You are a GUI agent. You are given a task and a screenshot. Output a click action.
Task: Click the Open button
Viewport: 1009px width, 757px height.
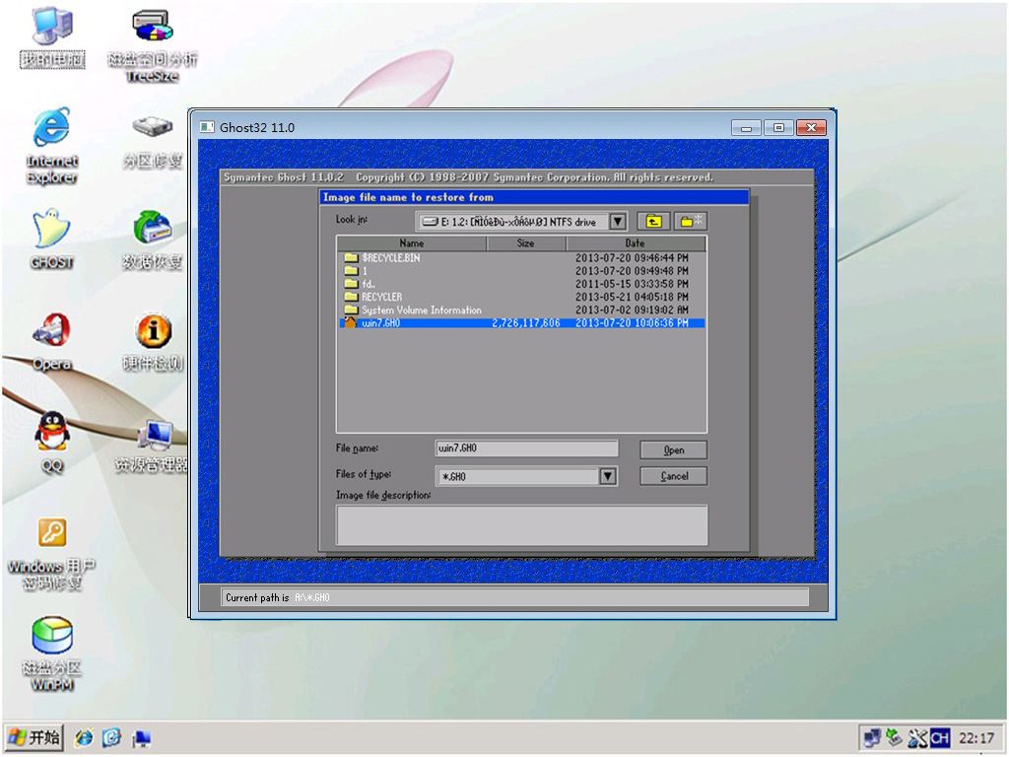pos(674,449)
